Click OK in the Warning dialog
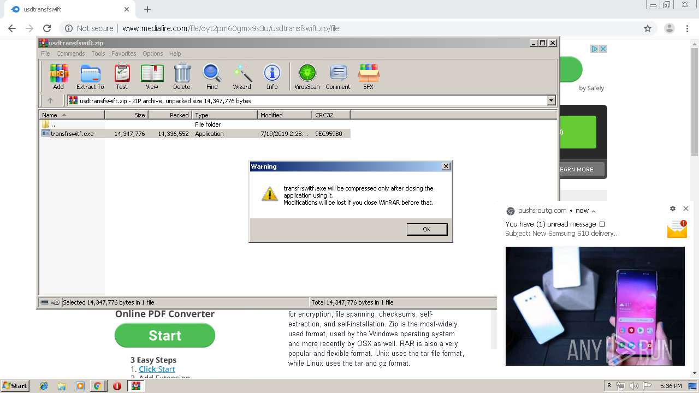The width and height of the screenshot is (699, 393). [427, 229]
